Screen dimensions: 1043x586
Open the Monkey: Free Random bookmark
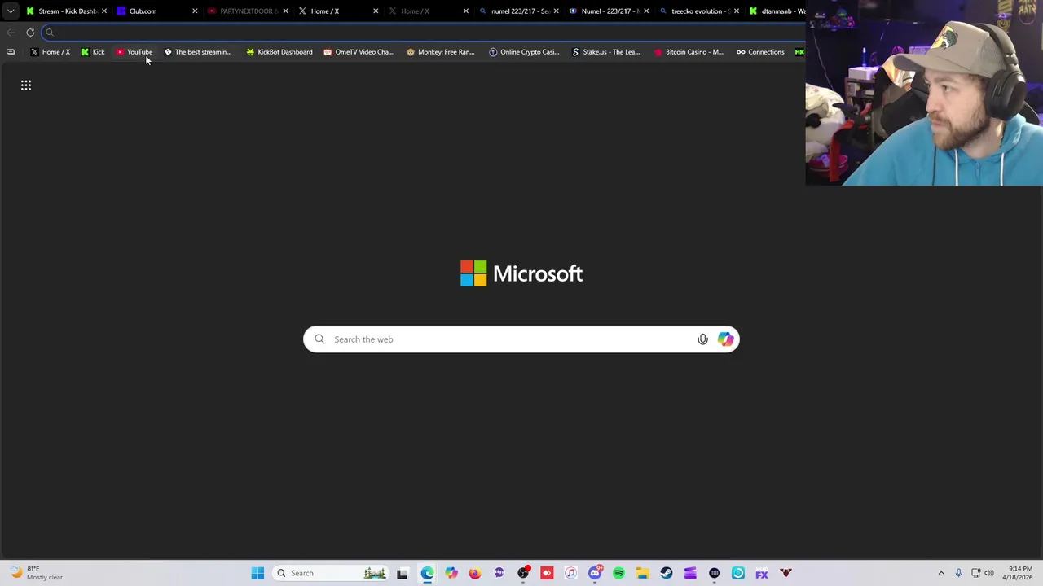pos(441,52)
